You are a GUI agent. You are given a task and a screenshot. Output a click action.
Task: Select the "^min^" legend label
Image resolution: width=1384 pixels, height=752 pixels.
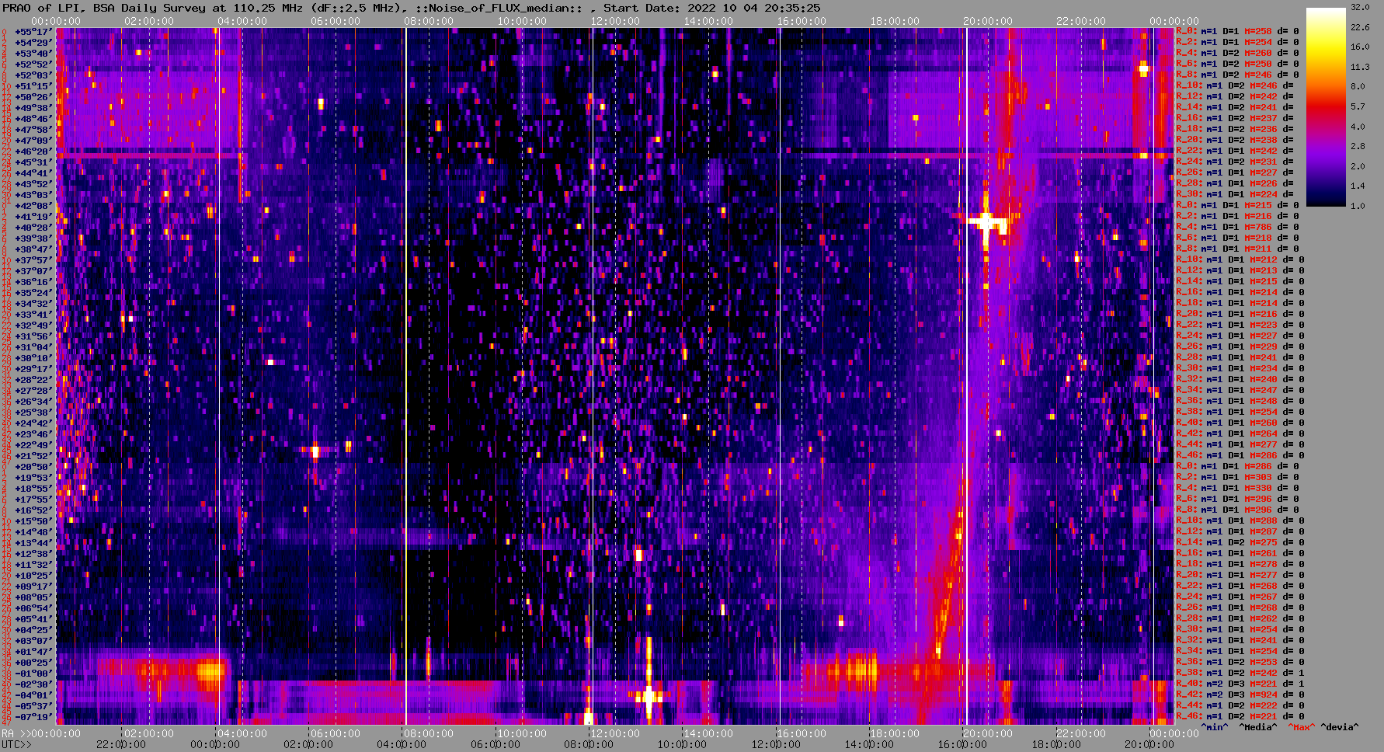coord(1214,727)
